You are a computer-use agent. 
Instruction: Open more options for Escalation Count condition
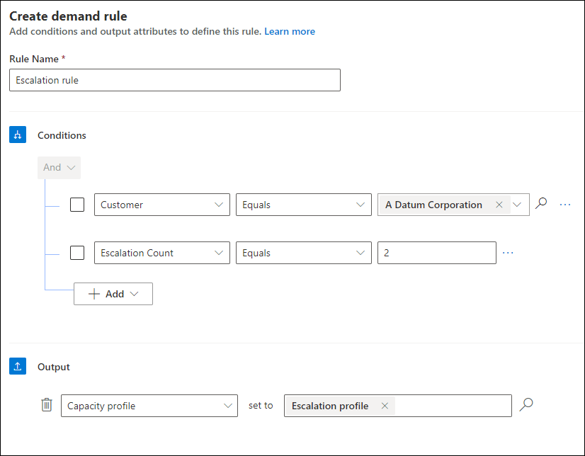click(x=508, y=253)
